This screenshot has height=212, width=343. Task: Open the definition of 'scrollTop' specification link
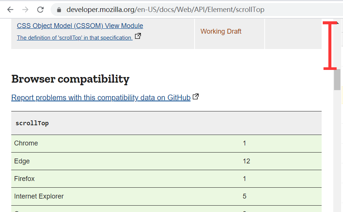(x=75, y=38)
